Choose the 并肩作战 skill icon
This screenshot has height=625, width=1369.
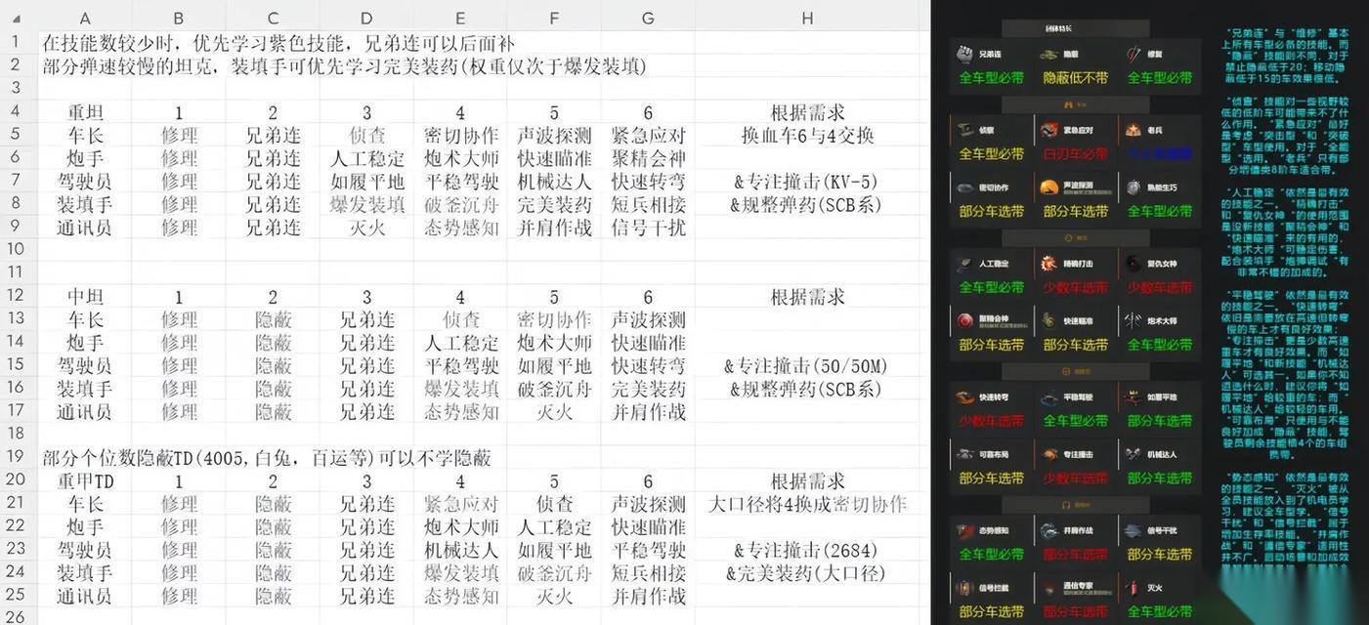pyautogui.click(x=1048, y=531)
